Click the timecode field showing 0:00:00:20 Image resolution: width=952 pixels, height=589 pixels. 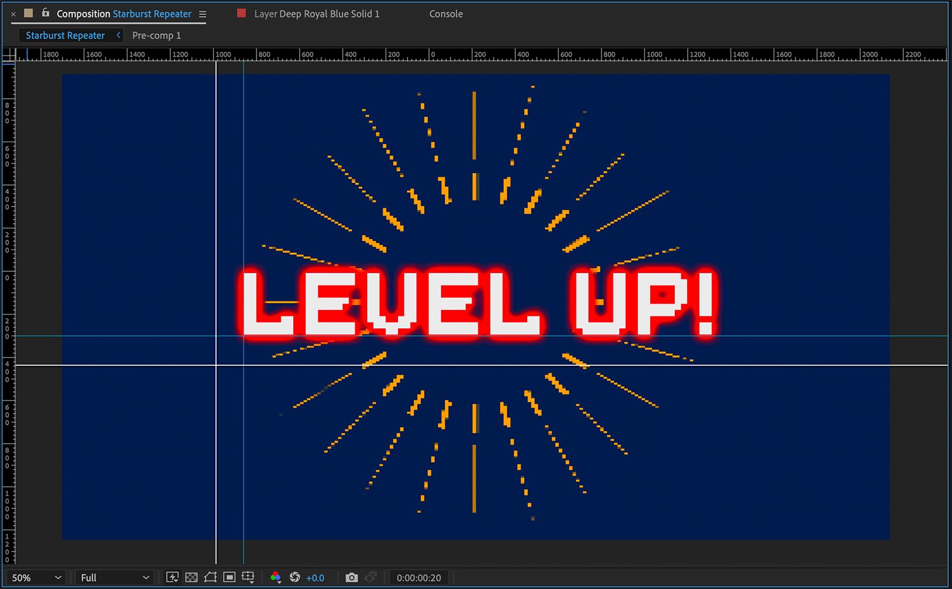coord(419,577)
